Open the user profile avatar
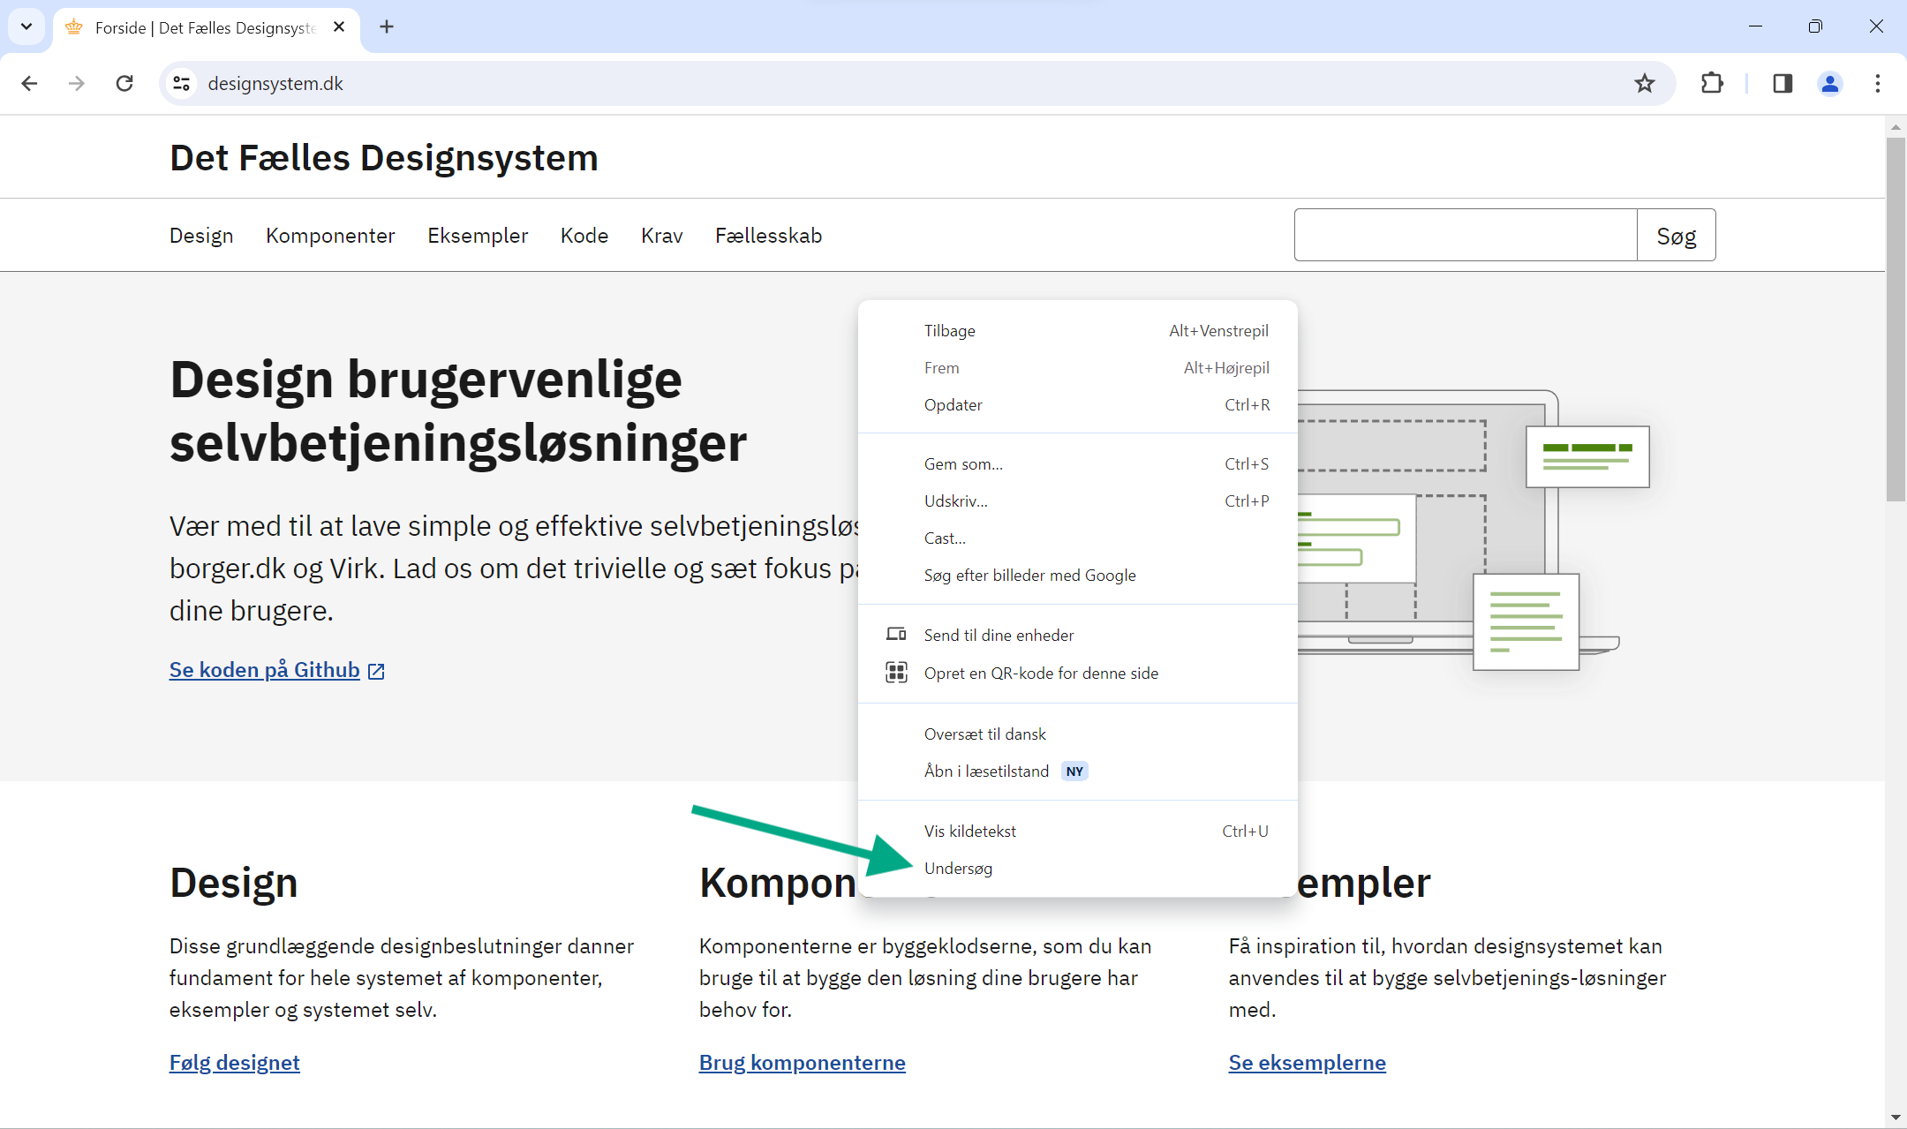The height and width of the screenshot is (1129, 1907). 1830,83
